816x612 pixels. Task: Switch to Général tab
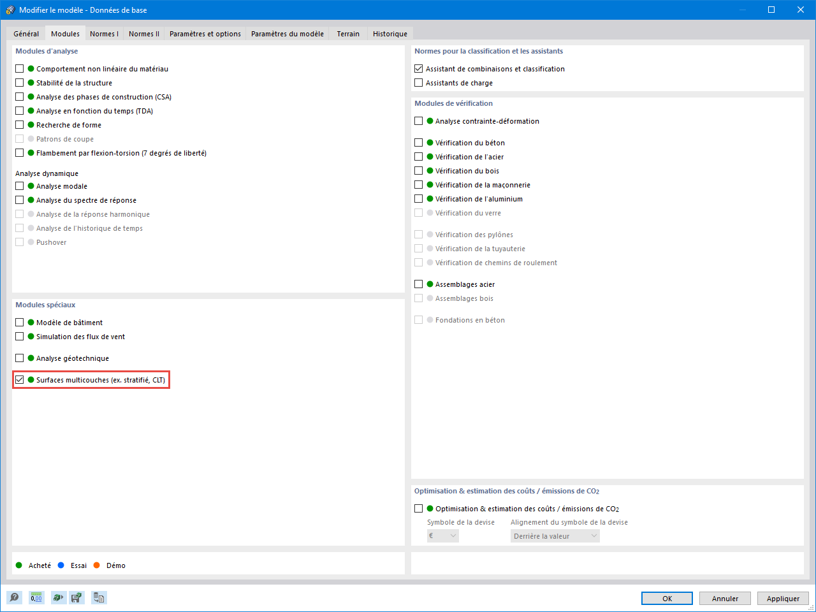(26, 34)
